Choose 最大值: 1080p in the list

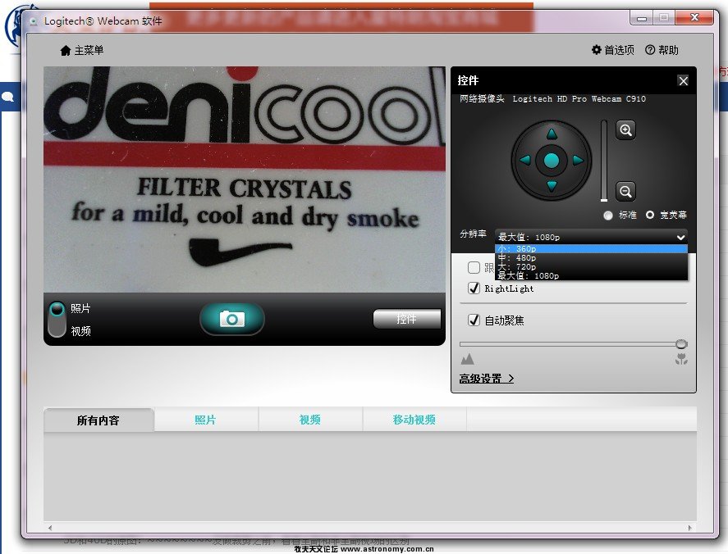pyautogui.click(x=591, y=275)
